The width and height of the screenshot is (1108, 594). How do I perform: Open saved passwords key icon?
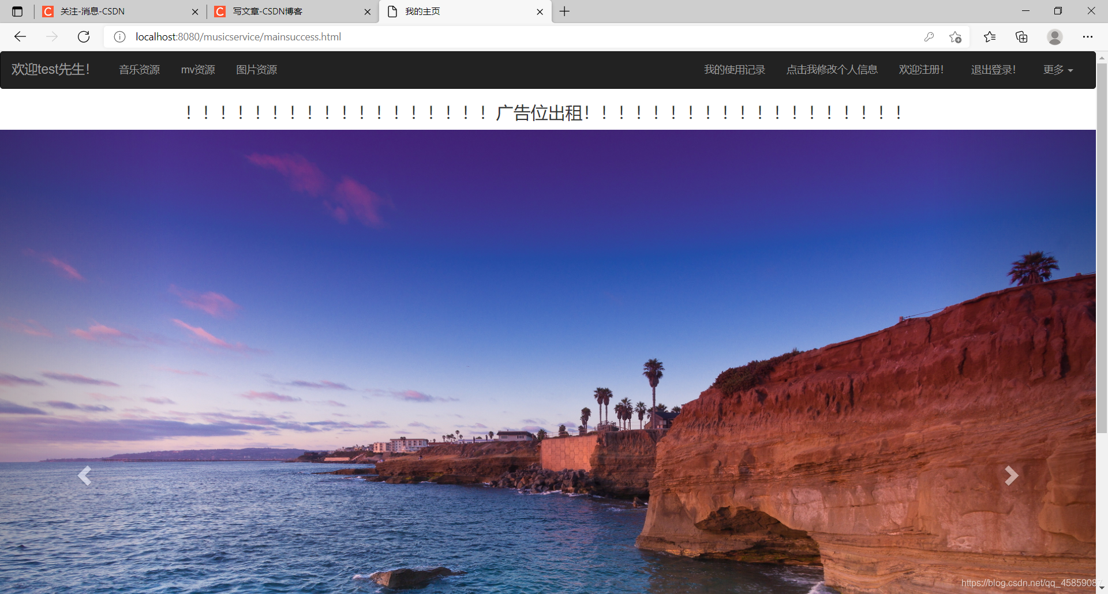929,37
